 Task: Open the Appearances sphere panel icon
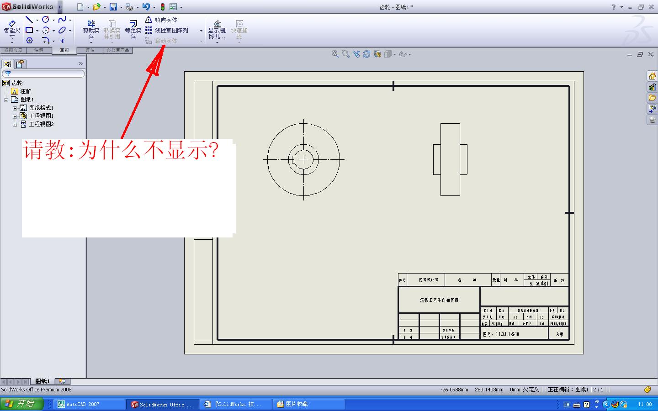652,120
